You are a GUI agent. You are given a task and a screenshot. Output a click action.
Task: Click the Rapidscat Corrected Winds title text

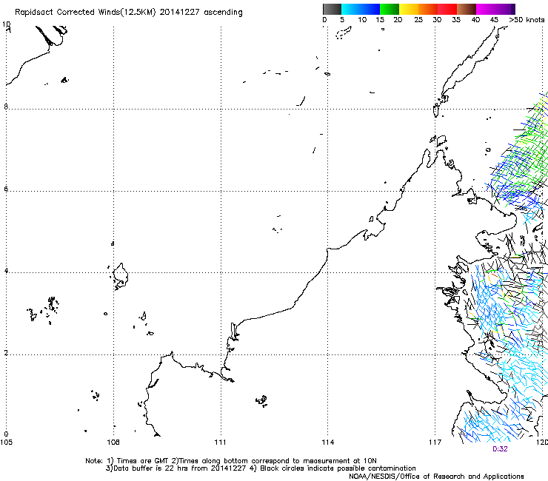click(129, 13)
